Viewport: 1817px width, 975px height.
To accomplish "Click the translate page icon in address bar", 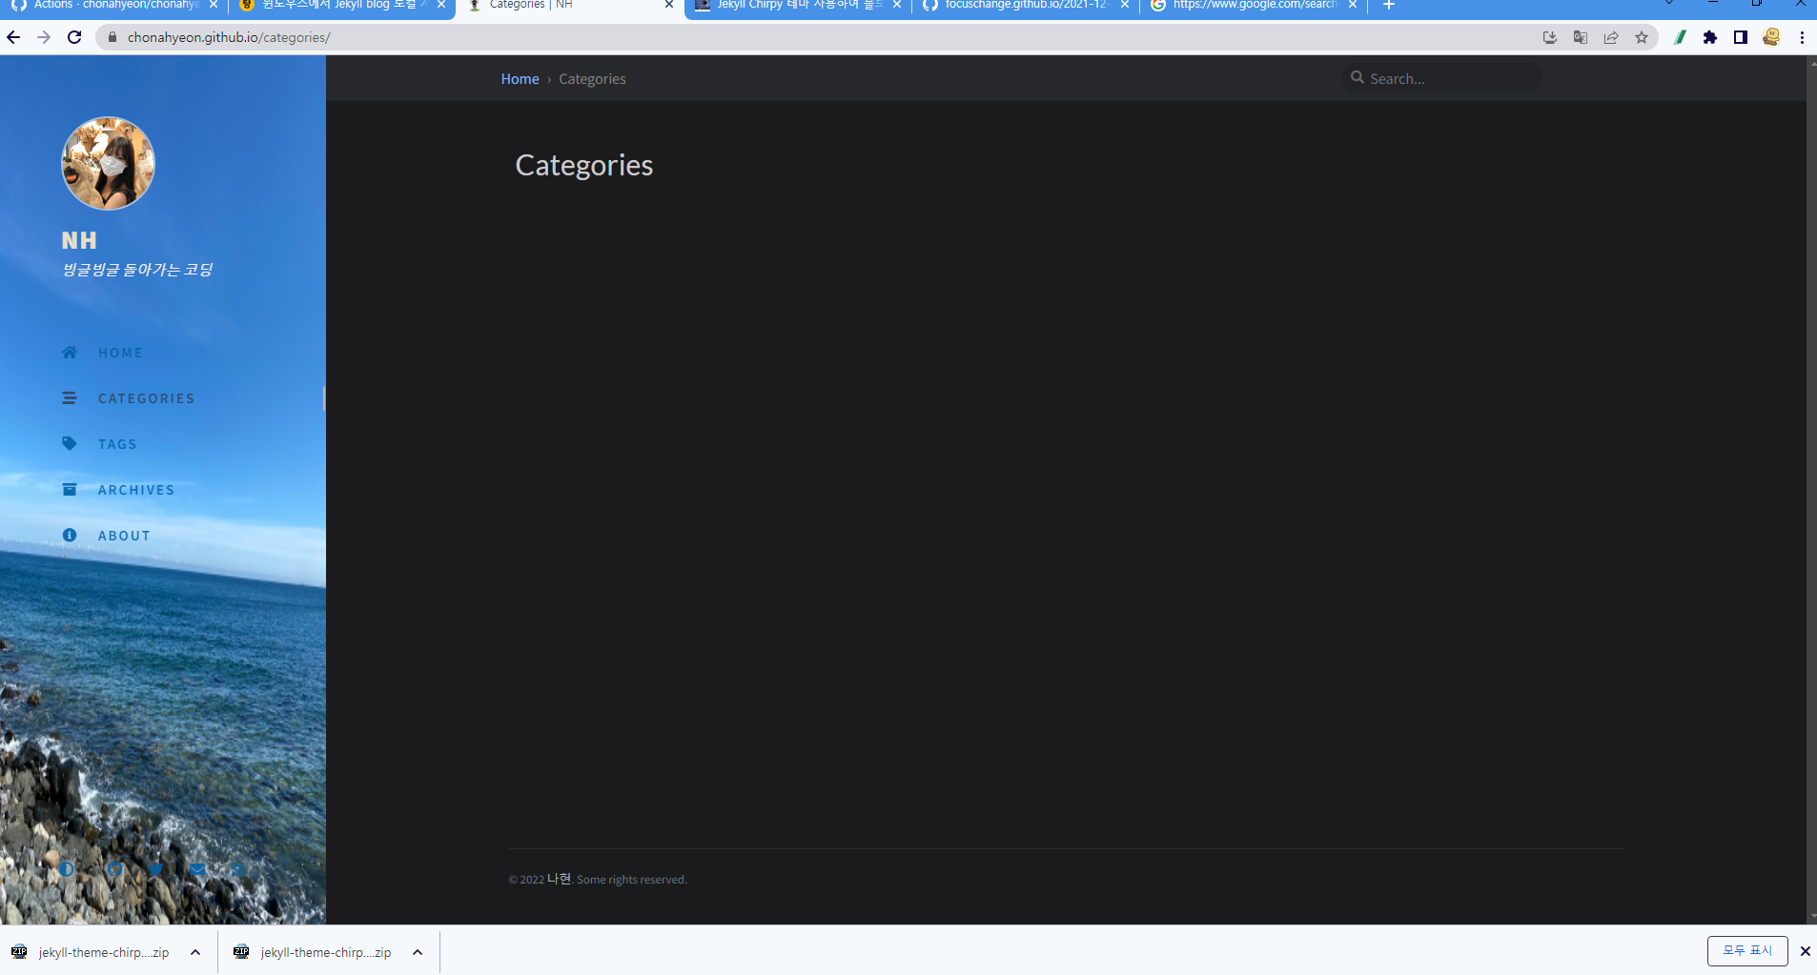I will (1581, 37).
